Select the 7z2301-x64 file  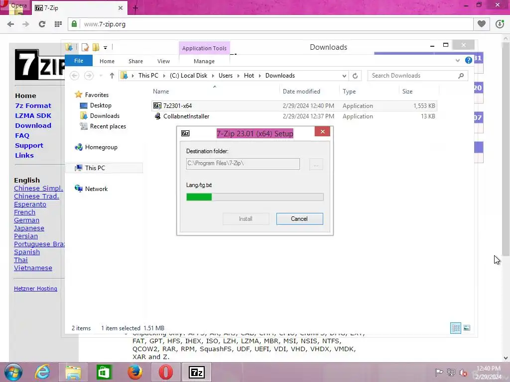(x=294, y=106)
